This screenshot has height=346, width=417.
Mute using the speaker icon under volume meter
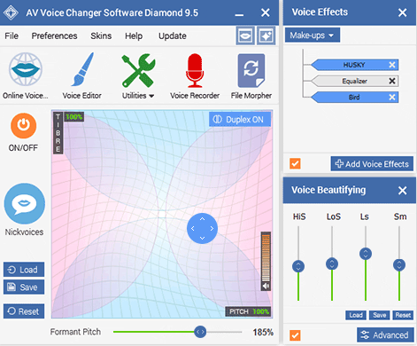[266, 286]
